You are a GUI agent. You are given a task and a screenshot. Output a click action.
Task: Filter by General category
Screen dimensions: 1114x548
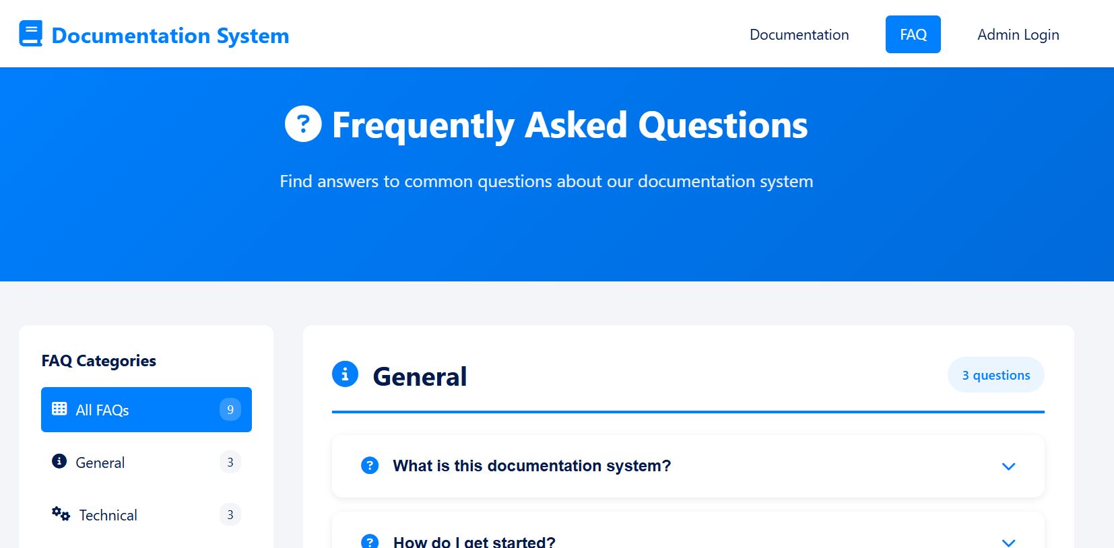coord(100,463)
